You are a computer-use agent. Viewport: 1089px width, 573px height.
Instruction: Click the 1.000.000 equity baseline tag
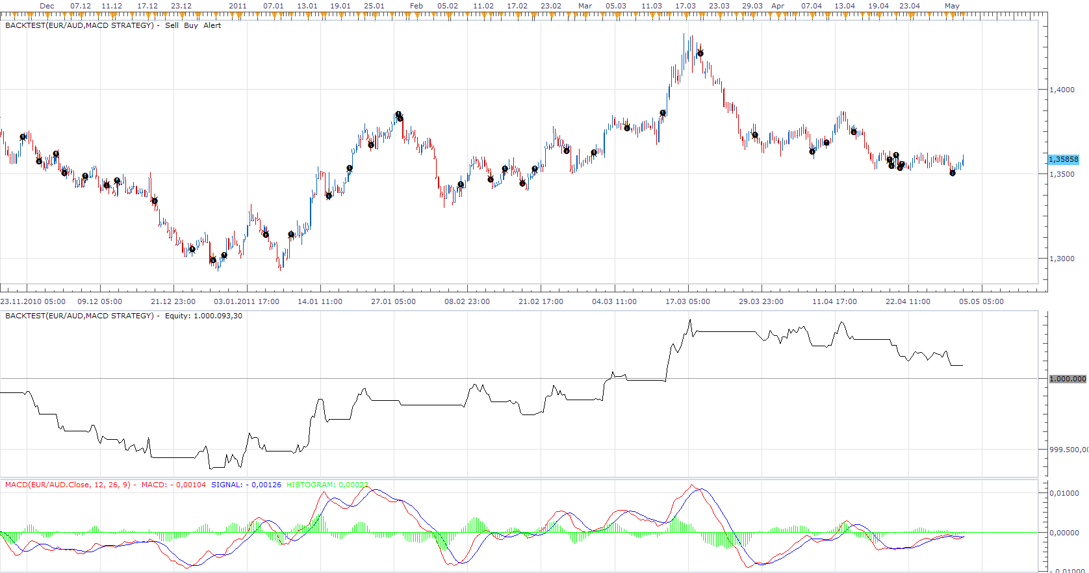[x=1068, y=379]
